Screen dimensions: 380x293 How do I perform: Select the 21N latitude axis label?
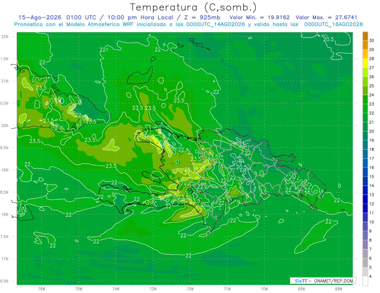pyautogui.click(x=5, y=81)
